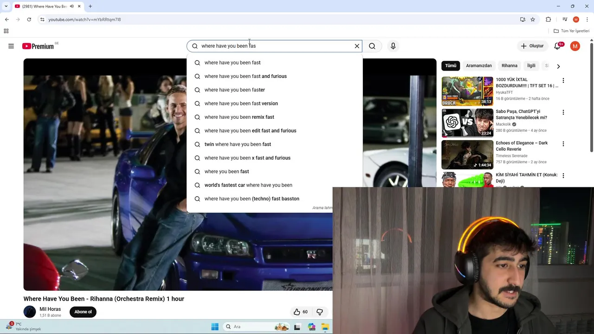Viewport: 594px width, 334px height.
Task: Select suggestion 'world's fastest car where have you been'
Action: point(274,185)
